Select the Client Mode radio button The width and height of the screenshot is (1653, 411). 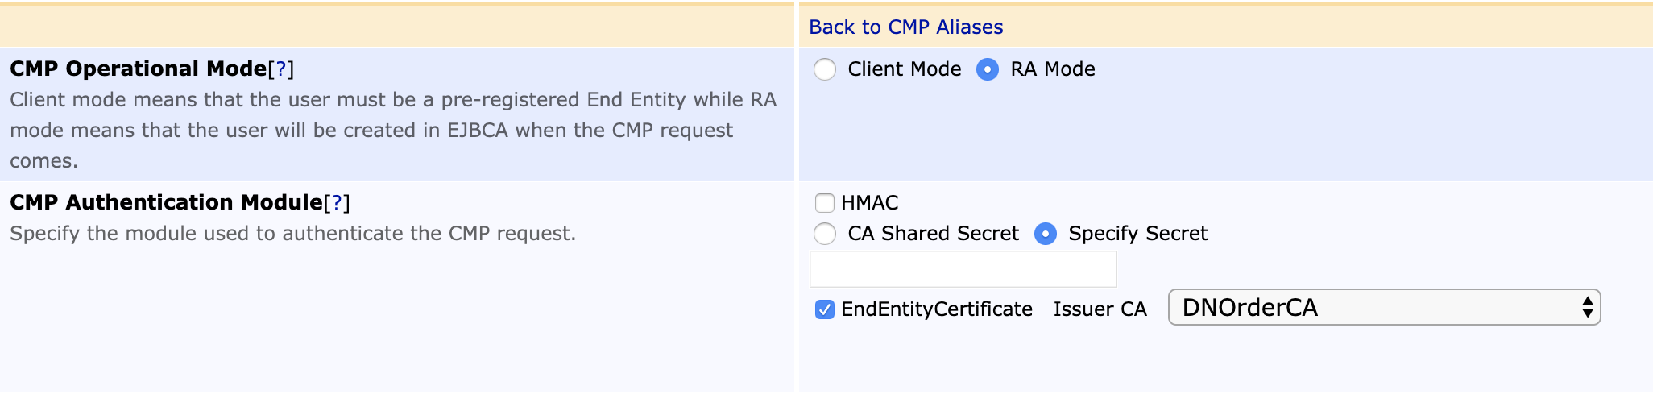[x=825, y=69]
